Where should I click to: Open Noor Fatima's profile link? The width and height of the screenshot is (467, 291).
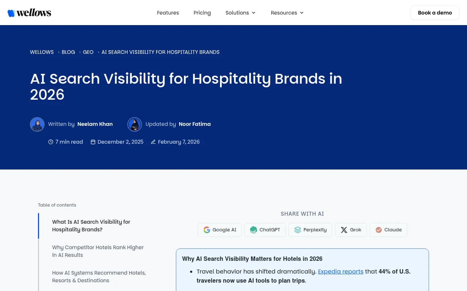click(194, 124)
